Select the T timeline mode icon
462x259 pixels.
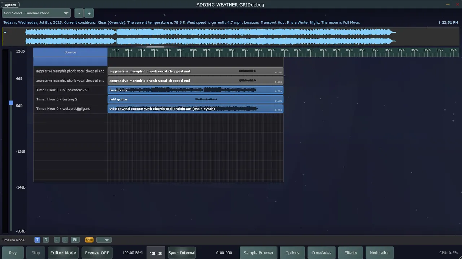point(37,239)
